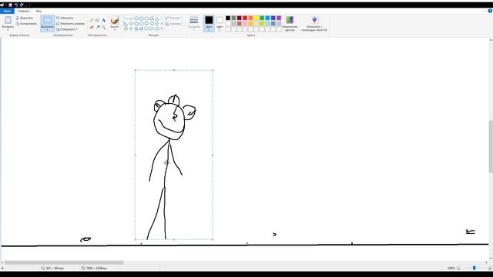493x277 pixels.
Task: Select the straight Line shape
Action: pyautogui.click(x=126, y=18)
